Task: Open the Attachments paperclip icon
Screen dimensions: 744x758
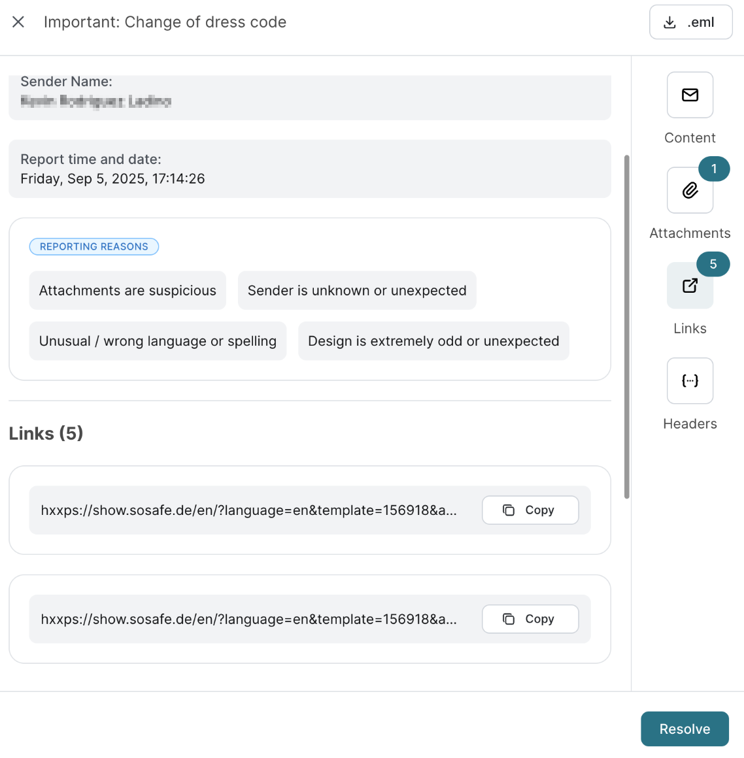Action: point(690,191)
